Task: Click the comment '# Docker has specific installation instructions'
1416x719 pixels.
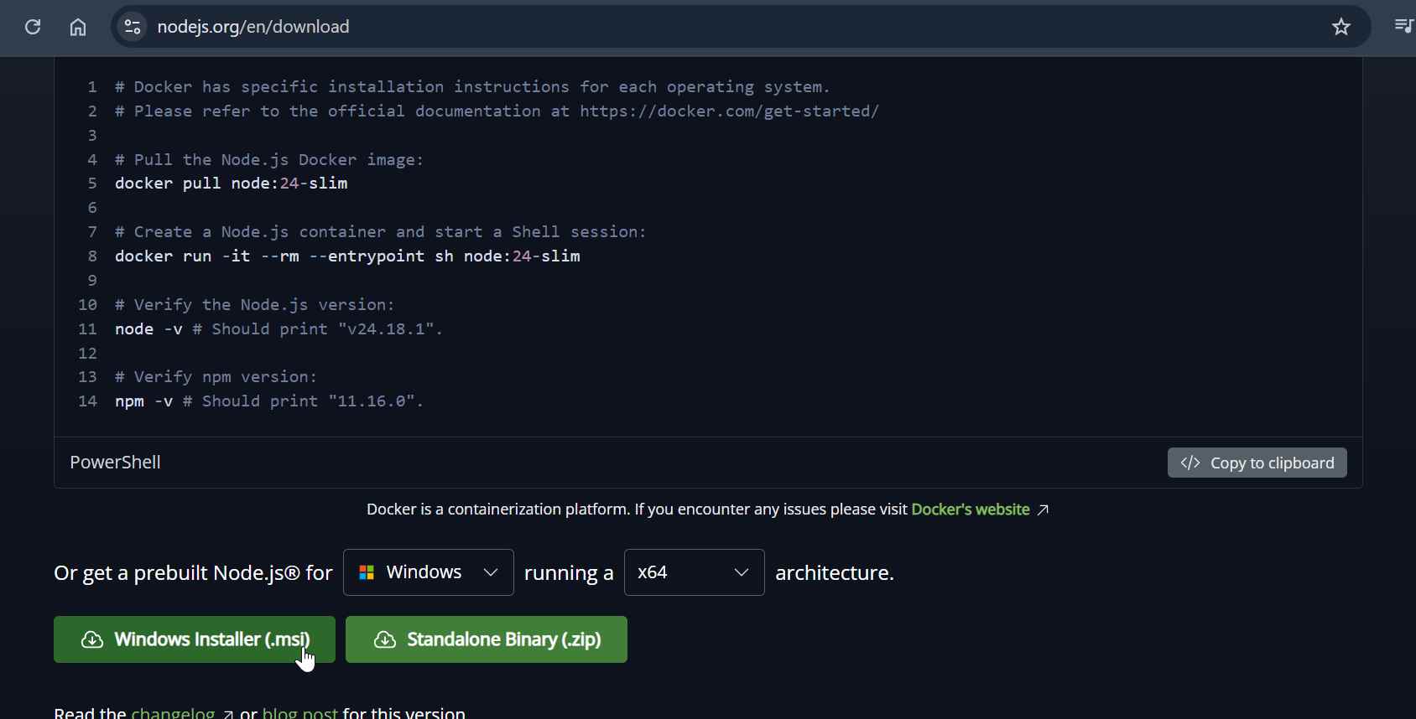Action: pyautogui.click(x=472, y=87)
